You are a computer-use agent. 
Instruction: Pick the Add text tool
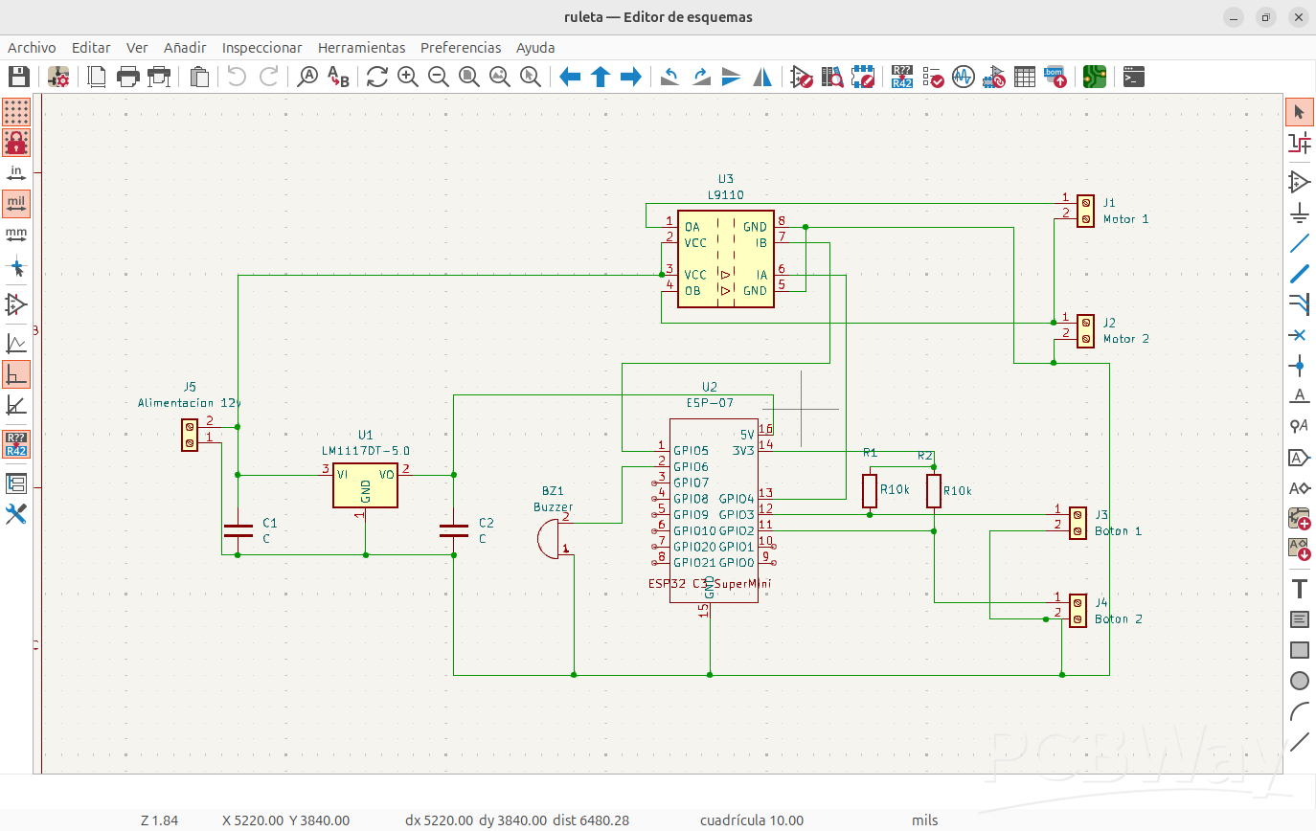1300,588
